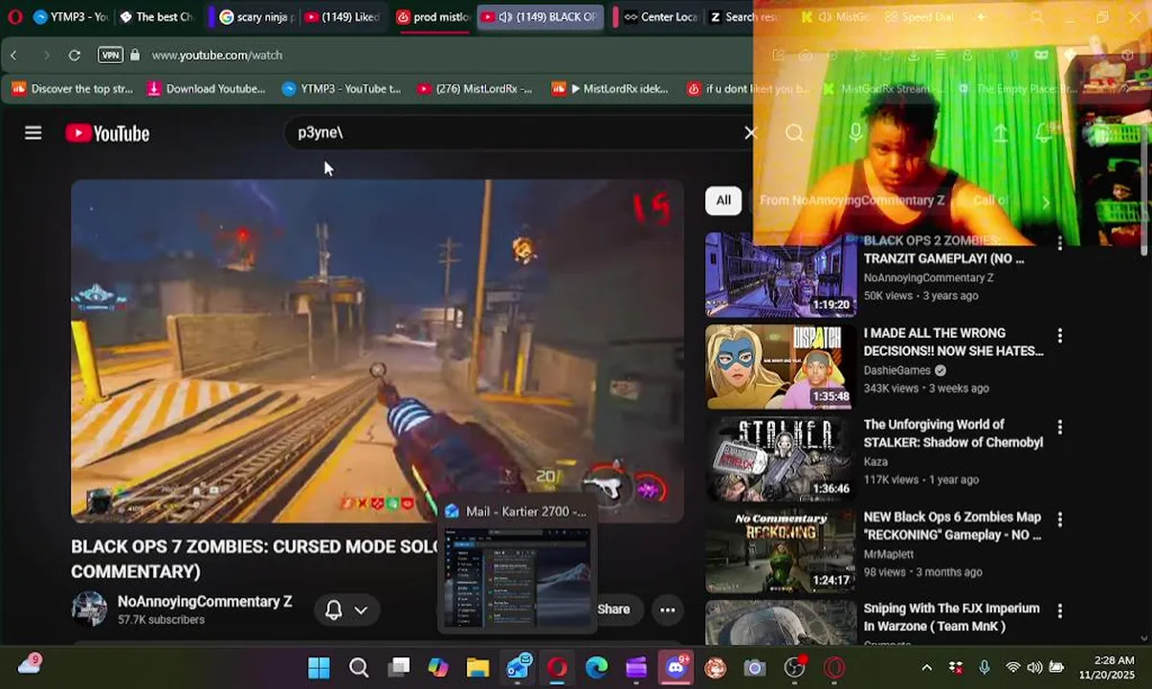
Task: Open YouTube guide hamburger menu
Action: (33, 133)
